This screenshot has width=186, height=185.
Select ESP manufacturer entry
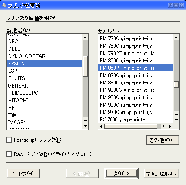coord(44,71)
